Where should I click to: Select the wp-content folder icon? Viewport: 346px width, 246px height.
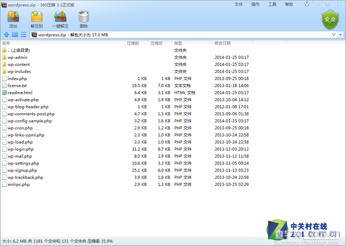click(4, 64)
